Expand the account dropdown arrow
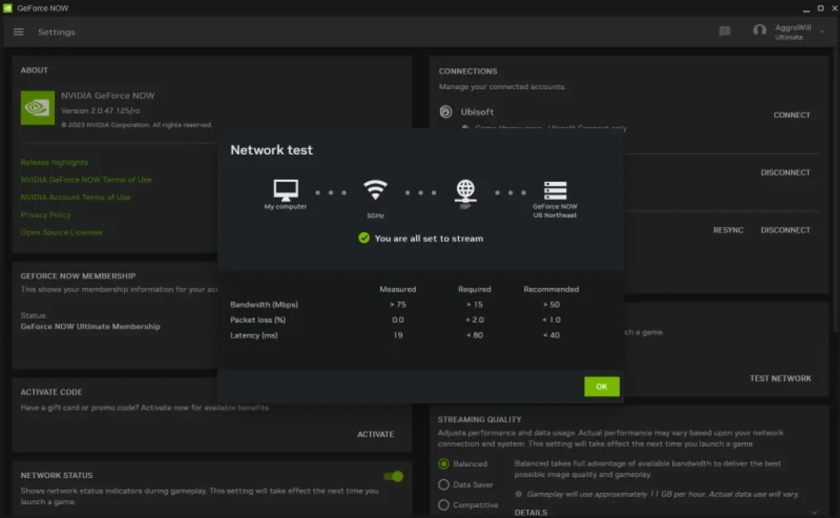The image size is (840, 518). point(822,32)
